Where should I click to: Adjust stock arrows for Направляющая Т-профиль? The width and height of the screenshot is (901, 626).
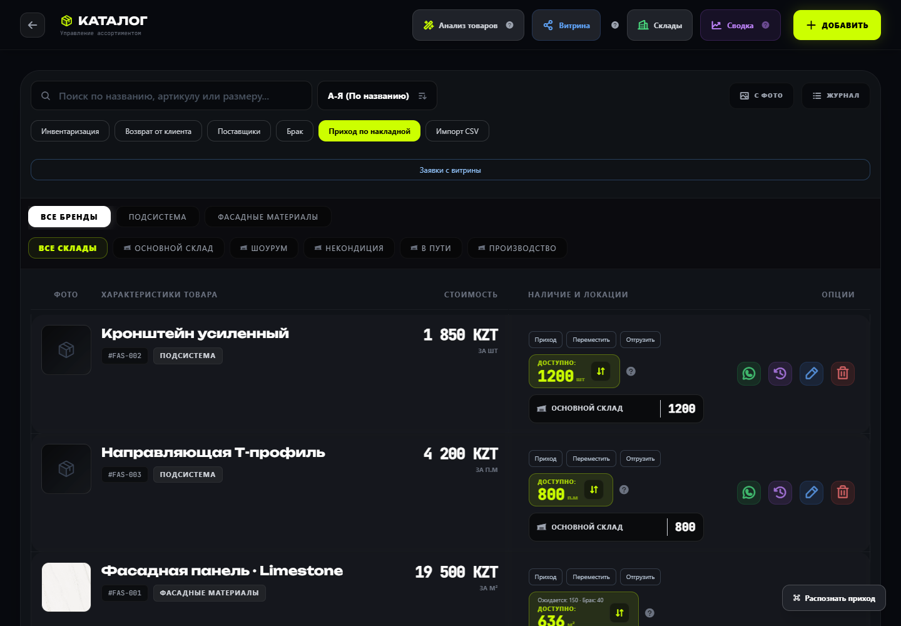pos(594,490)
